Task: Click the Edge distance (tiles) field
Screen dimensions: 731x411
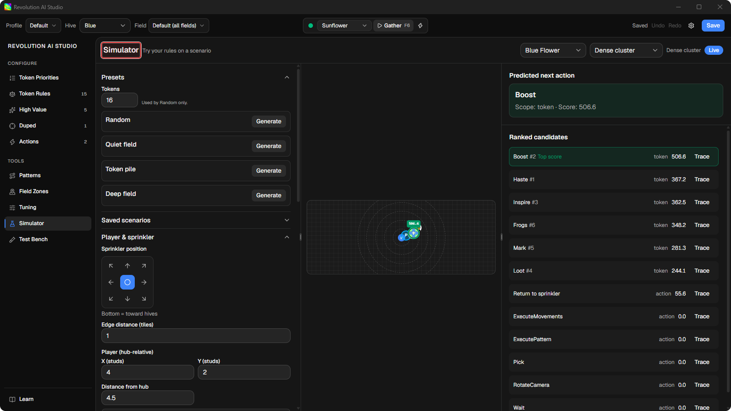Action: (196, 336)
